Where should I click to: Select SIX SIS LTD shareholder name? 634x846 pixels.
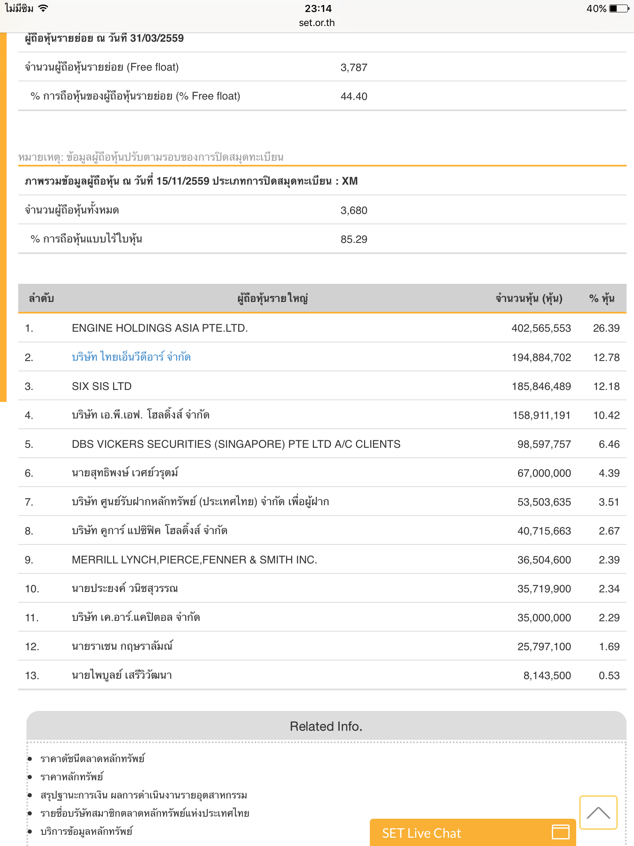(102, 386)
